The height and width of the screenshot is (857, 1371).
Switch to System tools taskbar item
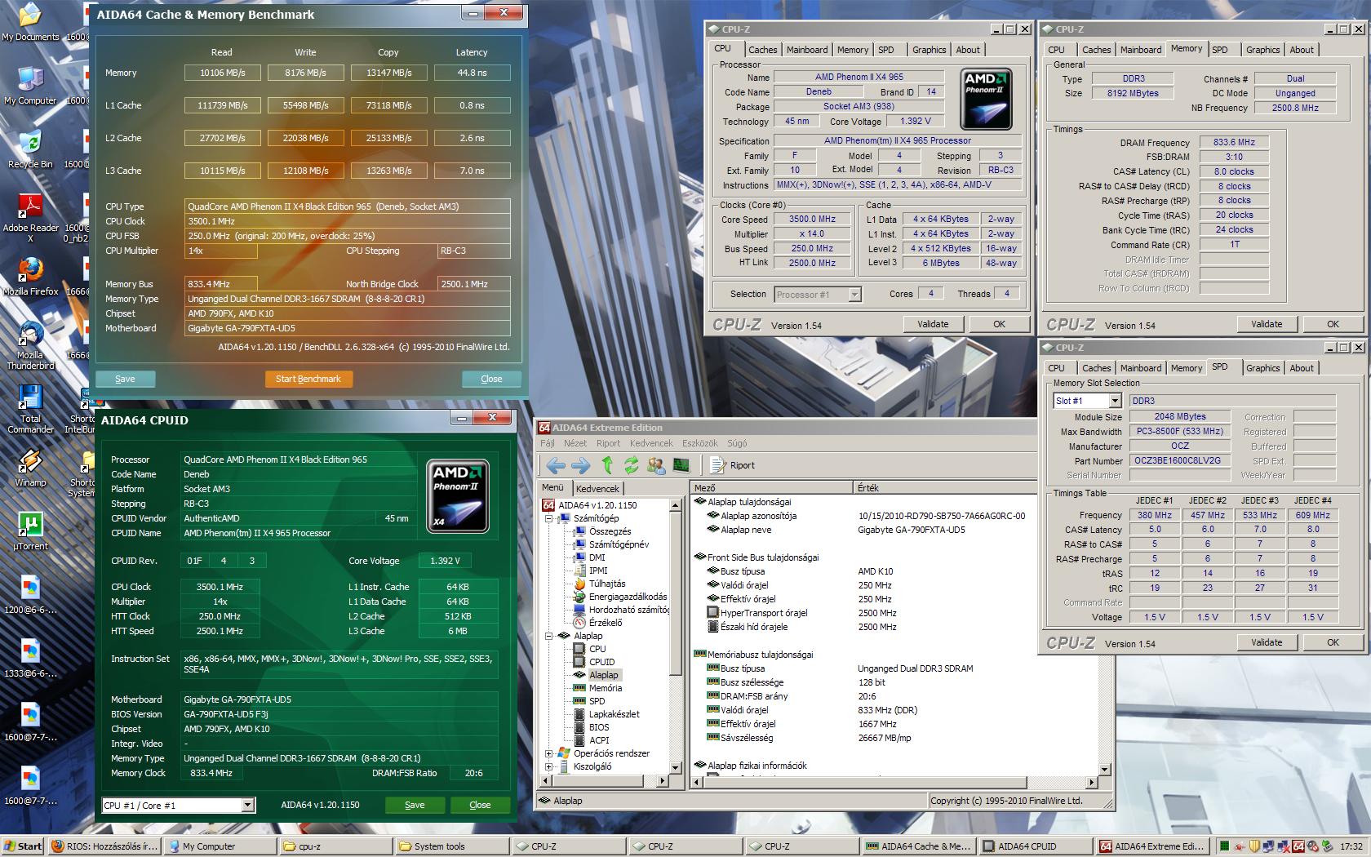click(451, 846)
